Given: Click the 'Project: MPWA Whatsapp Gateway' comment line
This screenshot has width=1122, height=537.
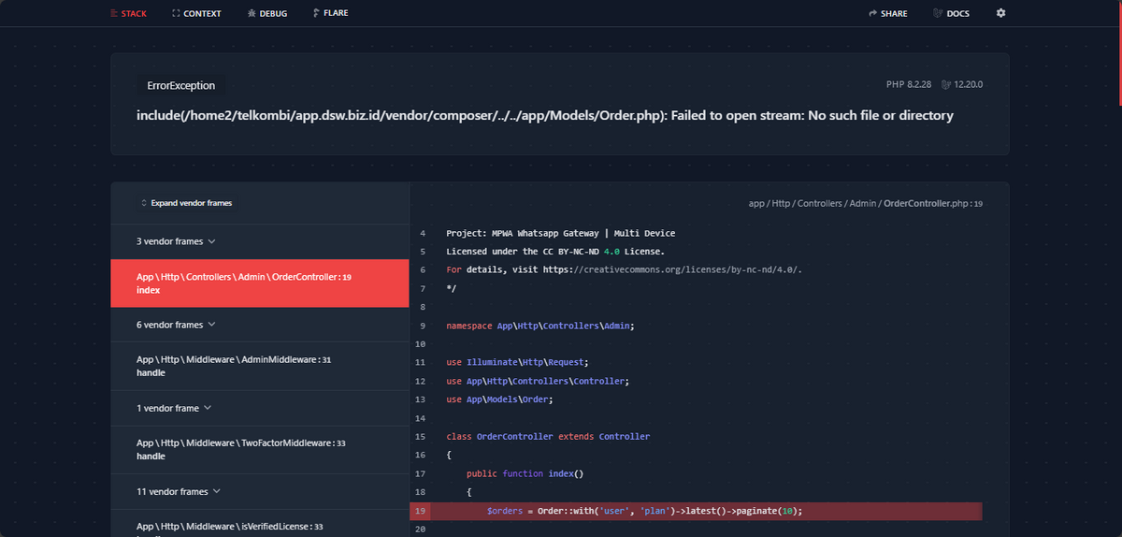Looking at the screenshot, I should 560,233.
